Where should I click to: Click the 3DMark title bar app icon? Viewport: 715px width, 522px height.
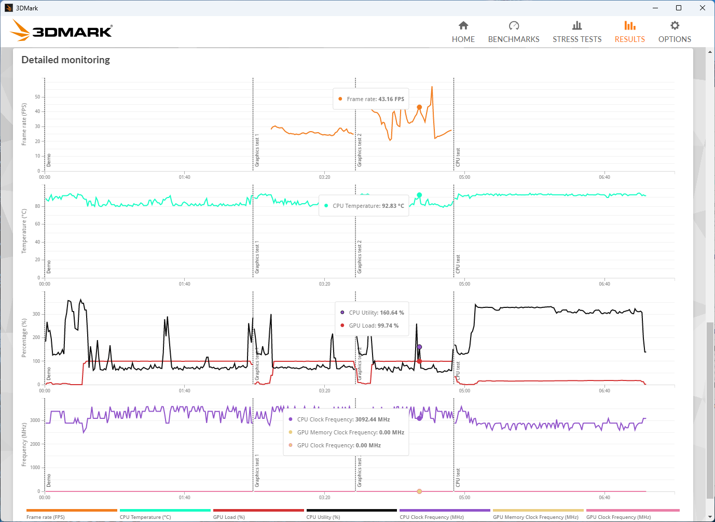pyautogui.click(x=8, y=8)
